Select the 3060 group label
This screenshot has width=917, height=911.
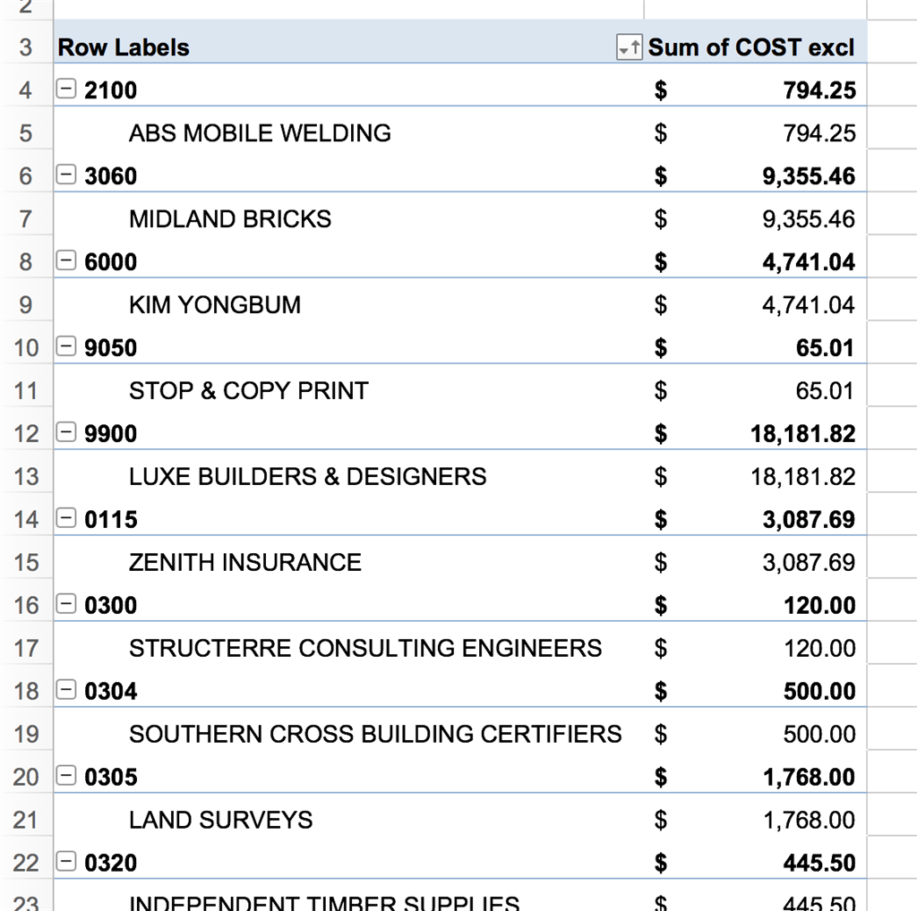click(110, 176)
